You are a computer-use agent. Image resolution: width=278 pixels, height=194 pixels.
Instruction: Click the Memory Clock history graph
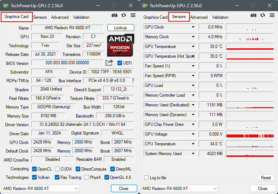(x=250, y=37)
